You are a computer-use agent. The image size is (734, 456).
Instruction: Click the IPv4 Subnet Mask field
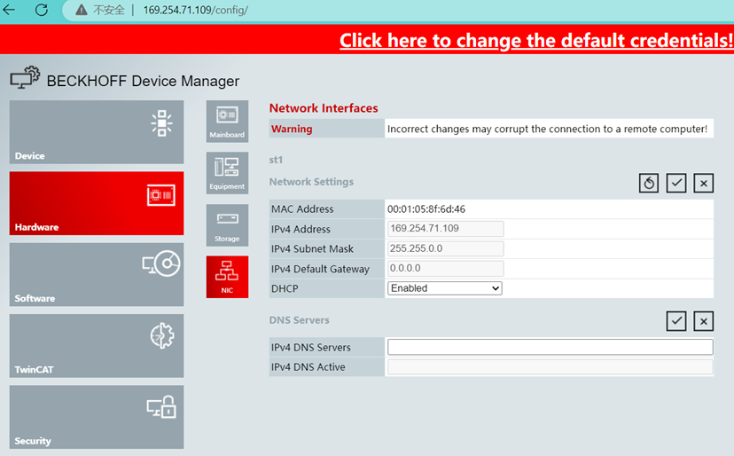click(x=445, y=248)
